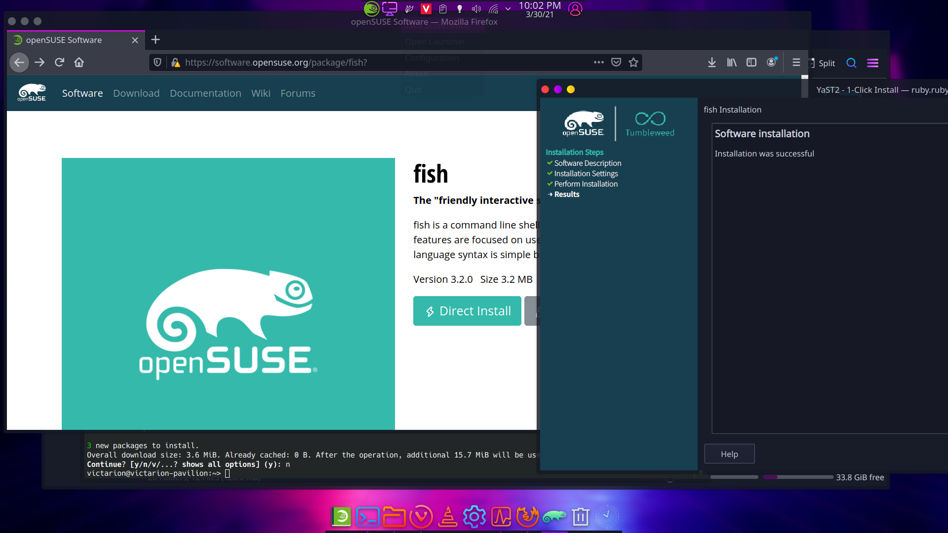
Task: Open Wiki in site navigation
Action: (261, 93)
